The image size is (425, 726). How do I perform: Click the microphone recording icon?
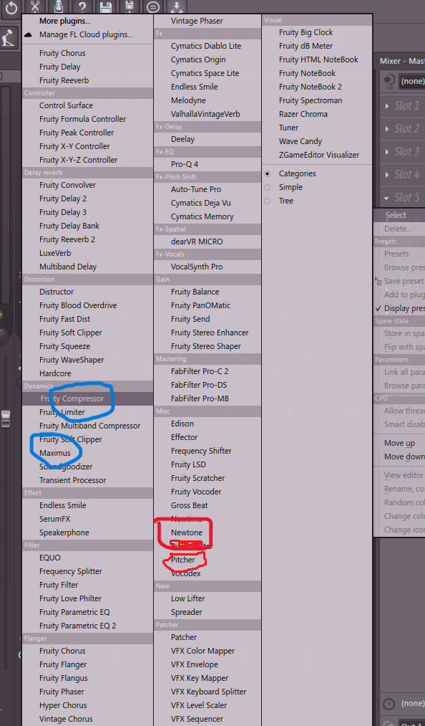(58, 6)
